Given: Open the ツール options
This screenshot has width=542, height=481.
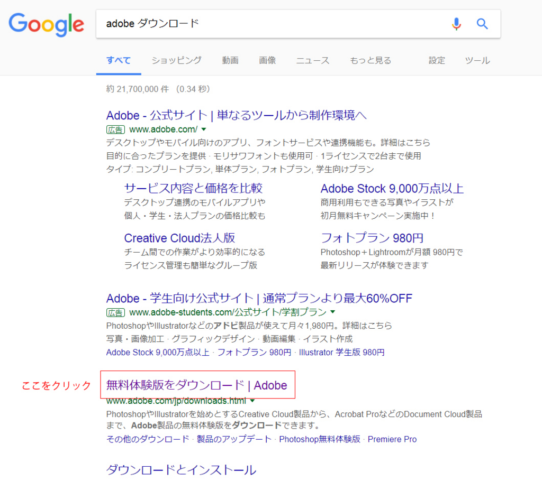Looking at the screenshot, I should click(x=477, y=60).
